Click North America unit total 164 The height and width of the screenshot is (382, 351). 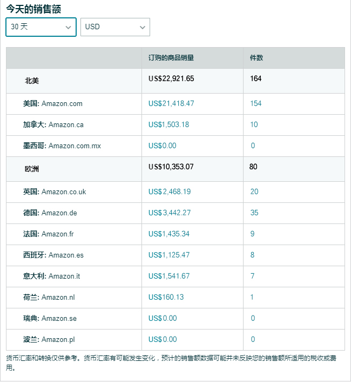click(256, 78)
